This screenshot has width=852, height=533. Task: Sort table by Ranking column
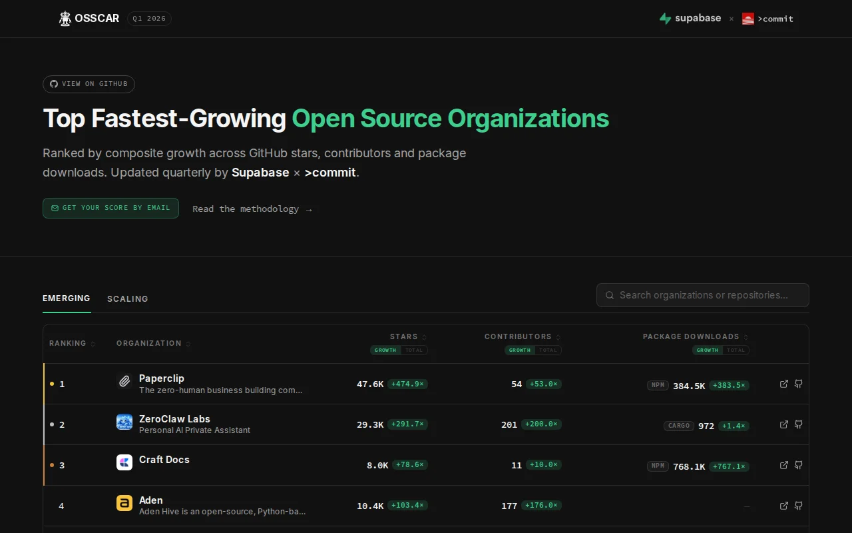click(73, 343)
